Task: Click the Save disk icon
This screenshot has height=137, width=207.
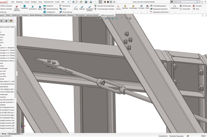Action: click(86, 2)
